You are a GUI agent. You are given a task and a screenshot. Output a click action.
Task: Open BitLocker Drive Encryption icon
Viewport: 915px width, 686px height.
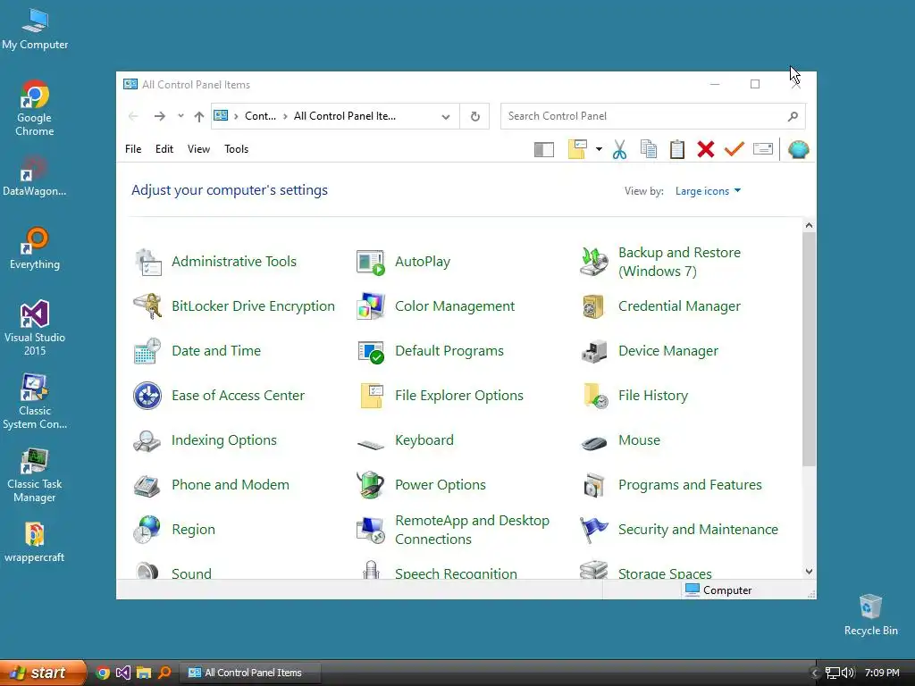click(x=147, y=306)
